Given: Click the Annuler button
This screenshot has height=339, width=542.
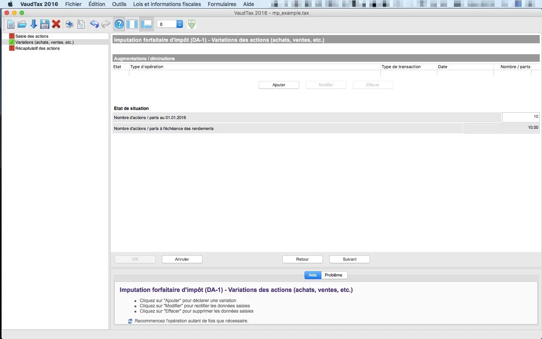Looking at the screenshot, I should [x=182, y=259].
